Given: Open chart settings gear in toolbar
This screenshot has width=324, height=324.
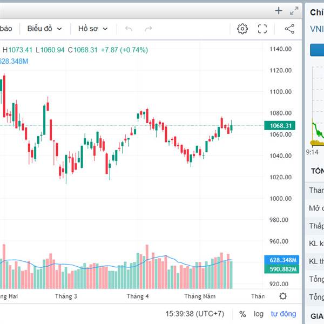Looking at the screenshot, I should [x=242, y=29].
